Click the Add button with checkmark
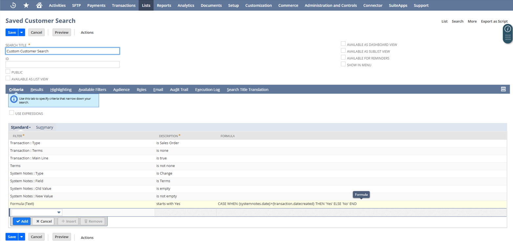The width and height of the screenshot is (513, 241). pos(22,221)
